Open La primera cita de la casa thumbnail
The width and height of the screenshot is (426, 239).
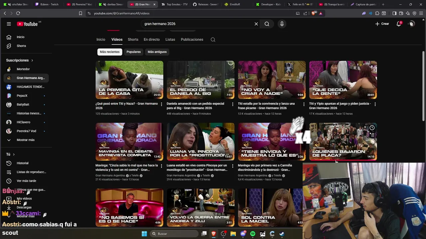129,80
